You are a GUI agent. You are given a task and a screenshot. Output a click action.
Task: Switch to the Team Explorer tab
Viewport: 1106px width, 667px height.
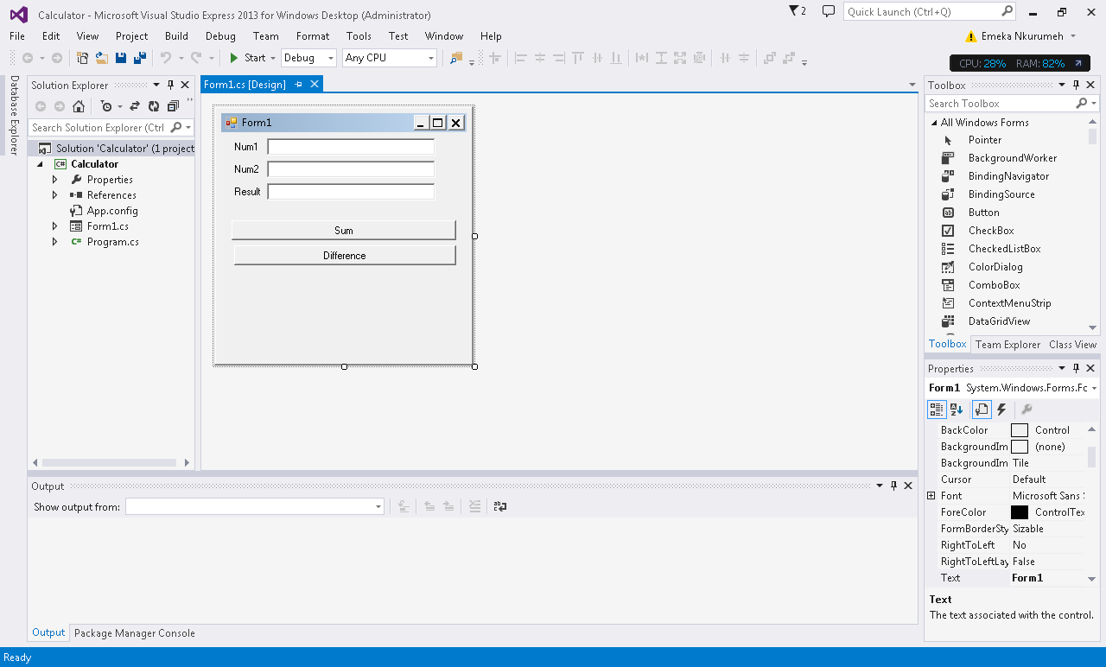coord(1007,345)
